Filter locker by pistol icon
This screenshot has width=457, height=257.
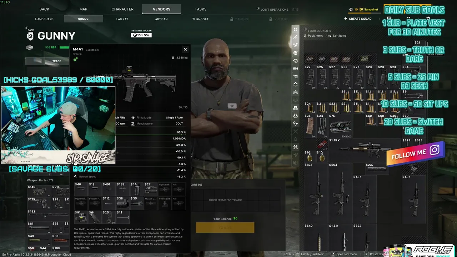pos(295,76)
